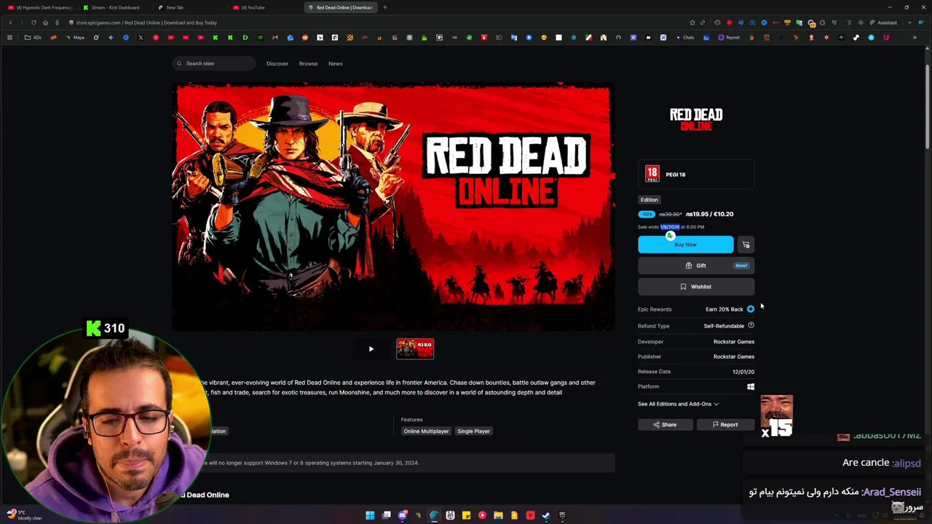Click the Rockstar Games publisher link
932x524 pixels.
[x=733, y=357]
